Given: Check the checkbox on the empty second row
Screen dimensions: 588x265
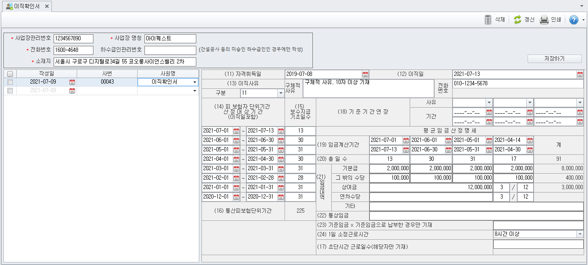Looking at the screenshot, I should (10, 91).
